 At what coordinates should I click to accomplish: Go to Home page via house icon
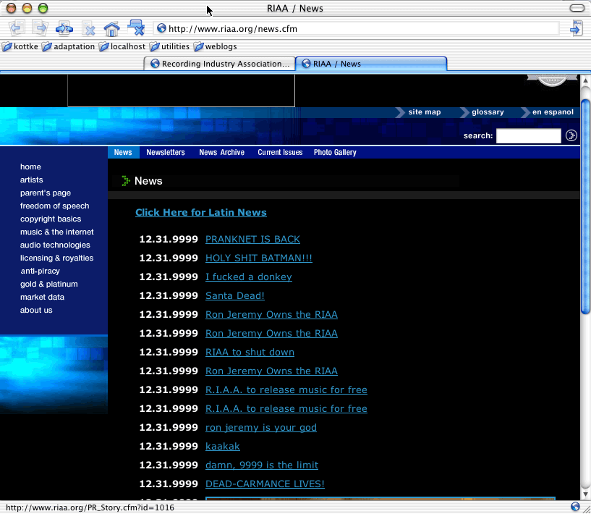coord(111,29)
